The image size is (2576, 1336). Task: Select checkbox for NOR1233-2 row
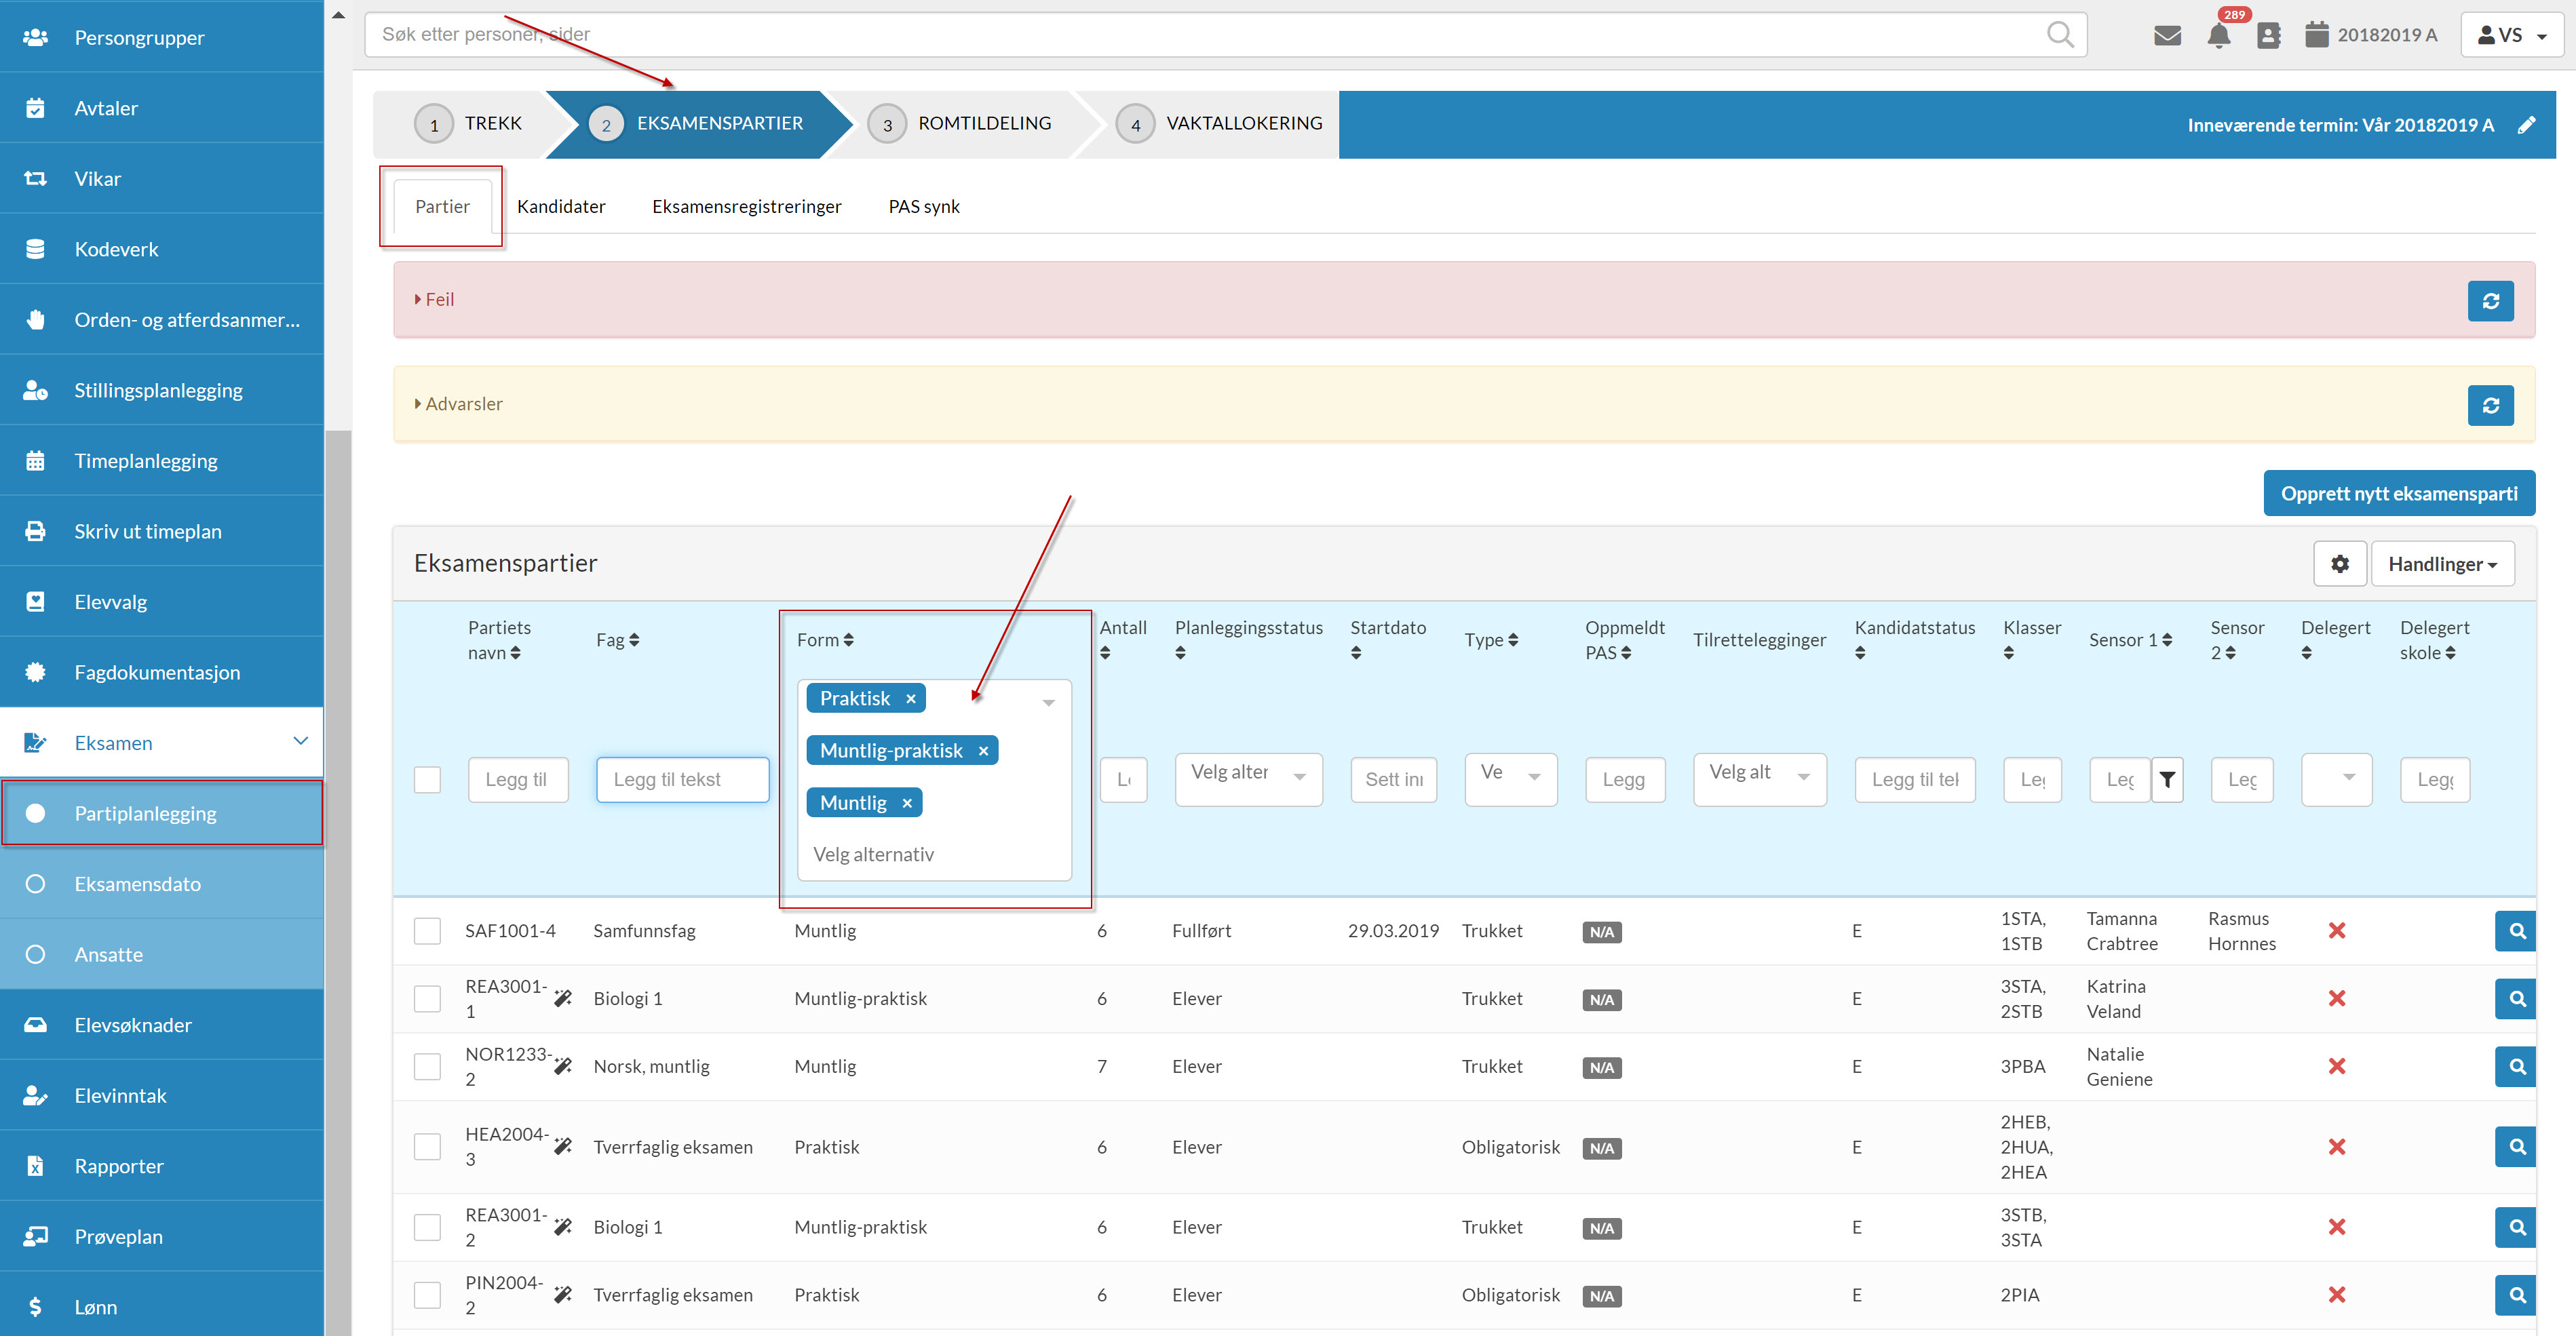pyautogui.click(x=427, y=1067)
